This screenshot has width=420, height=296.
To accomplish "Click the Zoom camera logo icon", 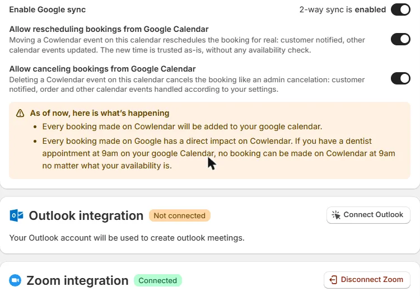I will [x=15, y=280].
